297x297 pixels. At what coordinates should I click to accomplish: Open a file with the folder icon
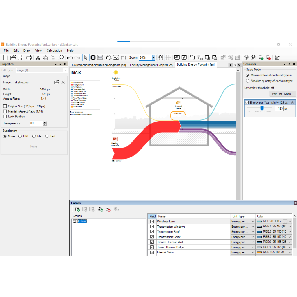point(13,57)
